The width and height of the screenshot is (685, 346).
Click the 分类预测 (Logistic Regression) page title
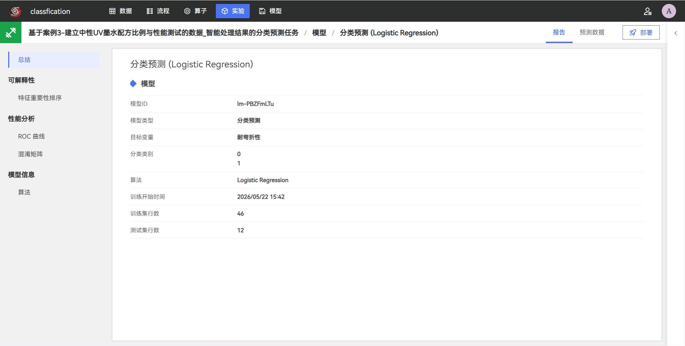[x=192, y=64]
